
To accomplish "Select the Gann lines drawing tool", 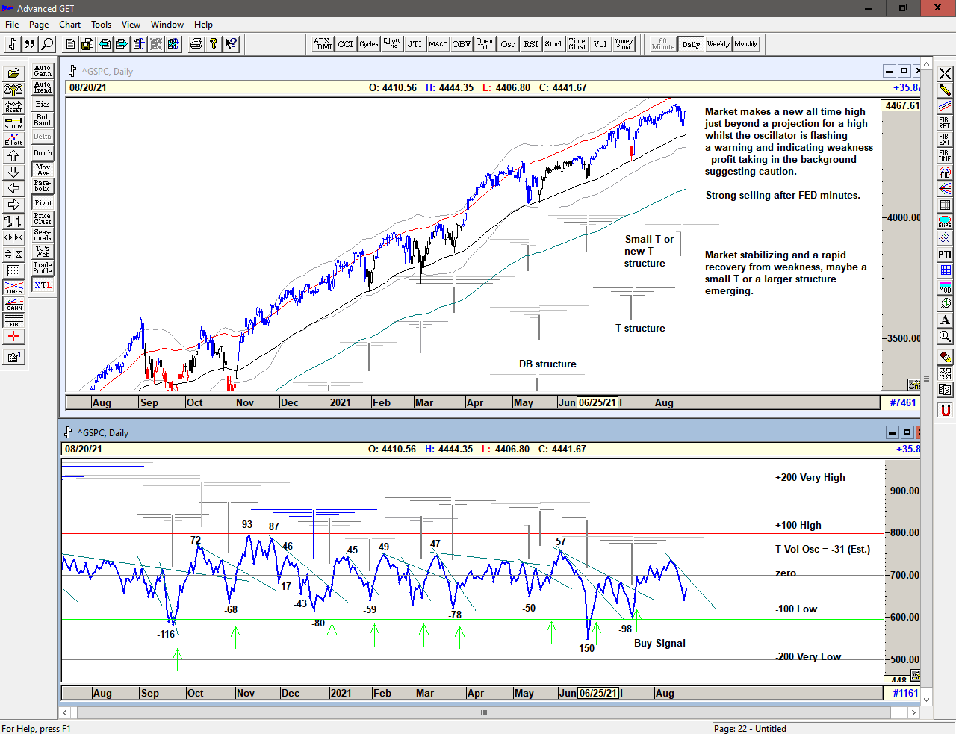I will point(13,304).
